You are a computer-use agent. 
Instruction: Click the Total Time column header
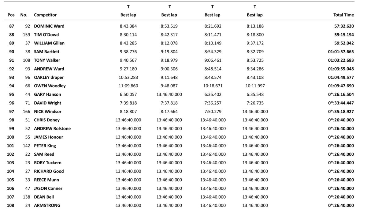(343, 15)
